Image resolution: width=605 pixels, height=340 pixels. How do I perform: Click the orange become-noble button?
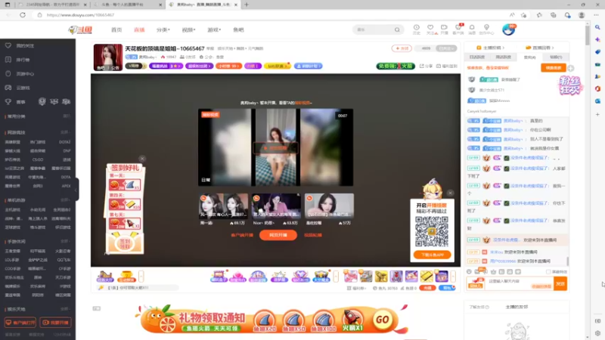[x=554, y=68]
